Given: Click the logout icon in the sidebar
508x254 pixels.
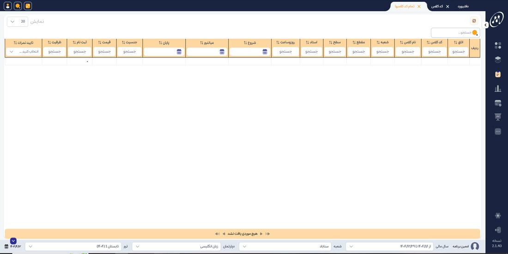Looking at the screenshot, I should point(497,230).
